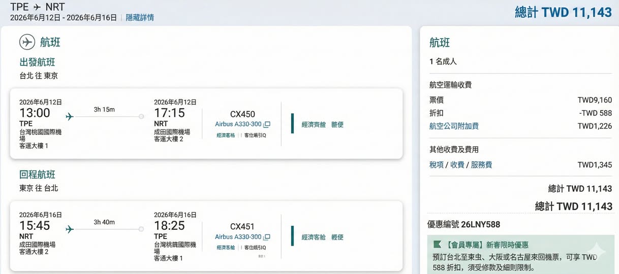Screen dimensions: 619x274
Task: Open the aircraft popup icon for flight CX450
Action: pyautogui.click(x=267, y=124)
